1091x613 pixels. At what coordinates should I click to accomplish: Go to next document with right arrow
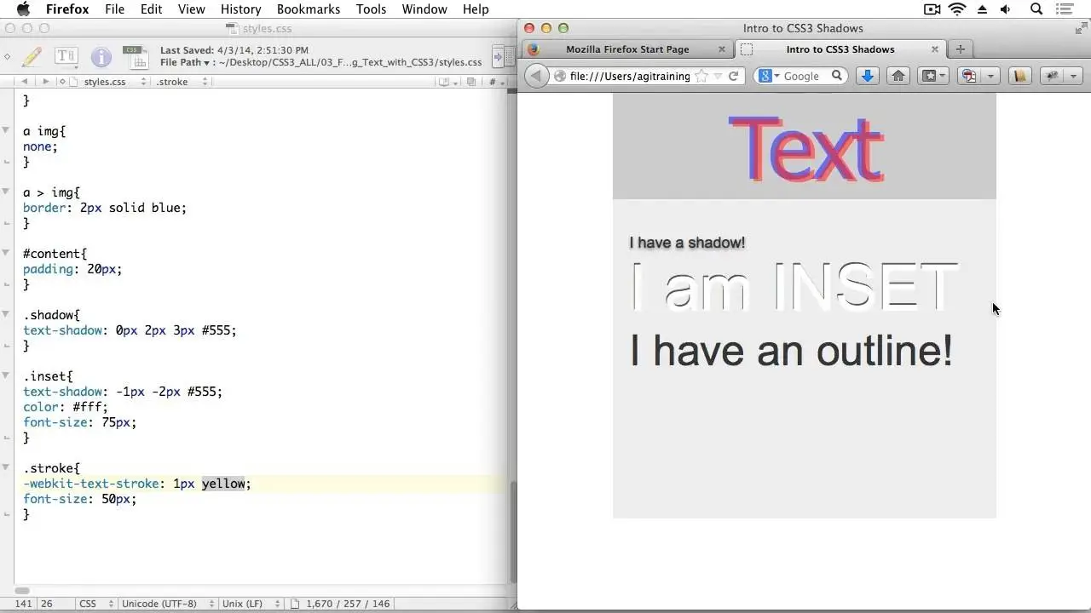(x=45, y=82)
